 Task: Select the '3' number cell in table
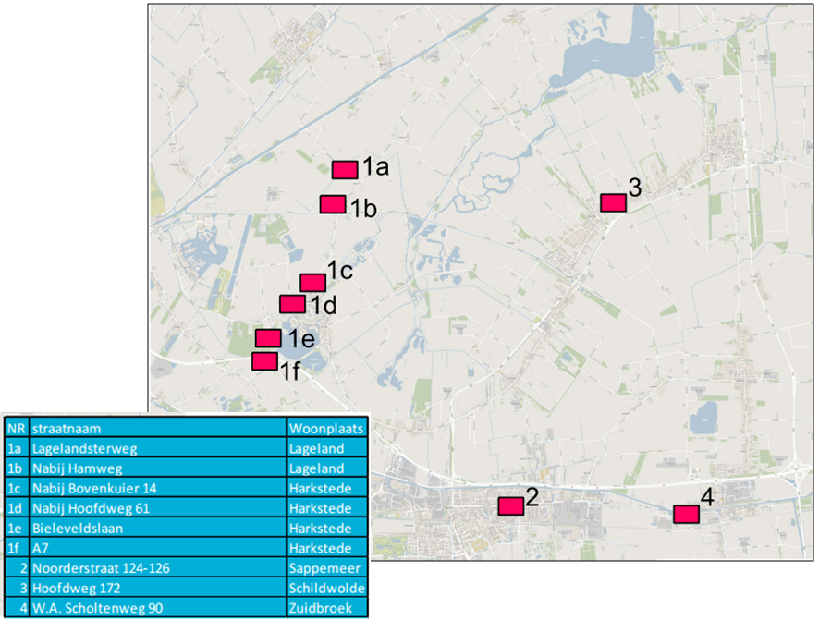coord(17,589)
